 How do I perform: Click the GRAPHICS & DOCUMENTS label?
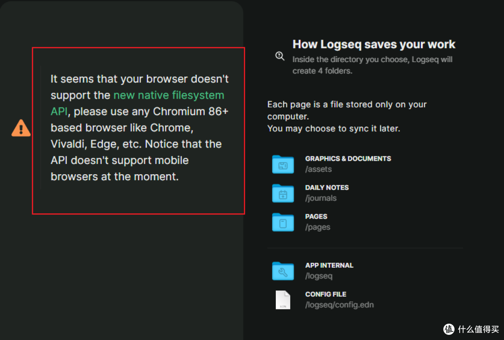(x=348, y=159)
